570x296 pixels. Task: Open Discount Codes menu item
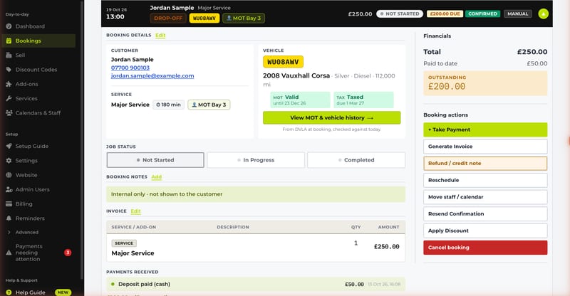tap(38, 69)
